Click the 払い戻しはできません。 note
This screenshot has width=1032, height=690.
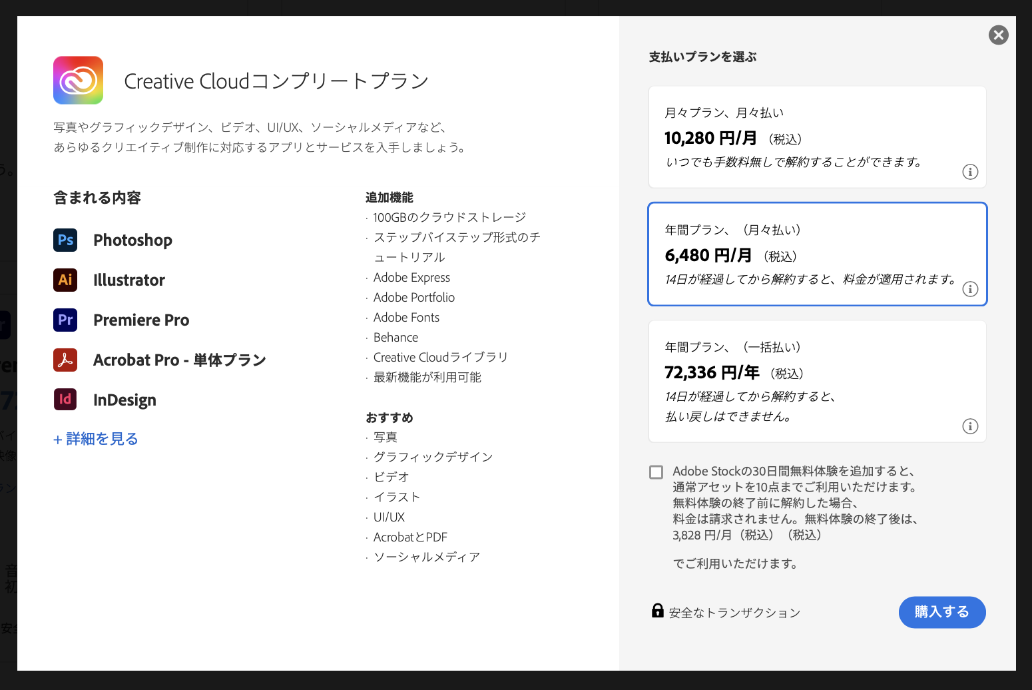pos(728,417)
